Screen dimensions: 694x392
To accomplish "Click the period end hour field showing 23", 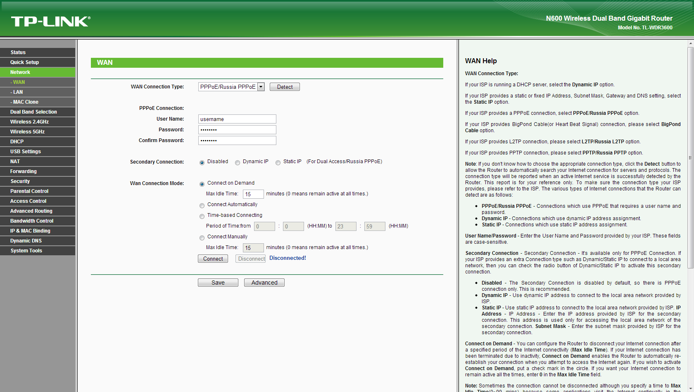I will tap(346, 226).
